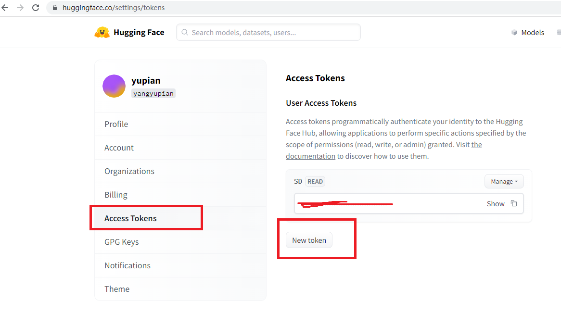Click the User Access Tokens subheading
Image resolution: width=561 pixels, height=313 pixels.
coord(321,103)
